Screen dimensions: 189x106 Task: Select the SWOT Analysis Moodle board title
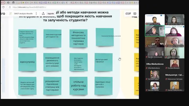23,14
